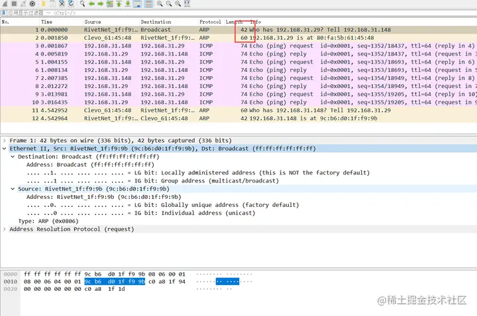Jump to the last packet
Screen dimensions: 477x316
pos(128,4)
